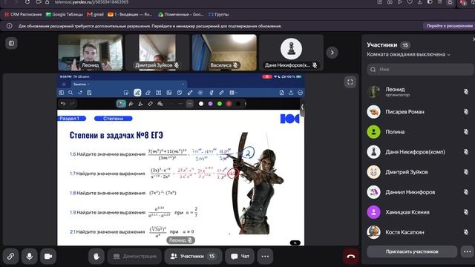Click Пригласить участников button
Image resolution: width=475 pixels, height=267 pixels.
(412, 251)
